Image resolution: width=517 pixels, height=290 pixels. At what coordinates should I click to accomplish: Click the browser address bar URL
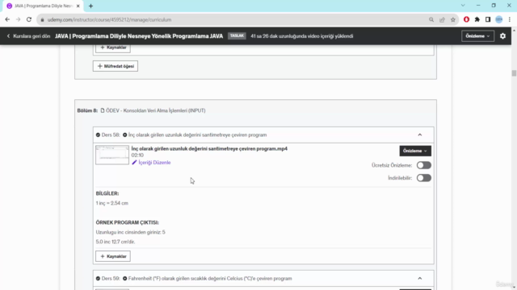pyautogui.click(x=109, y=19)
